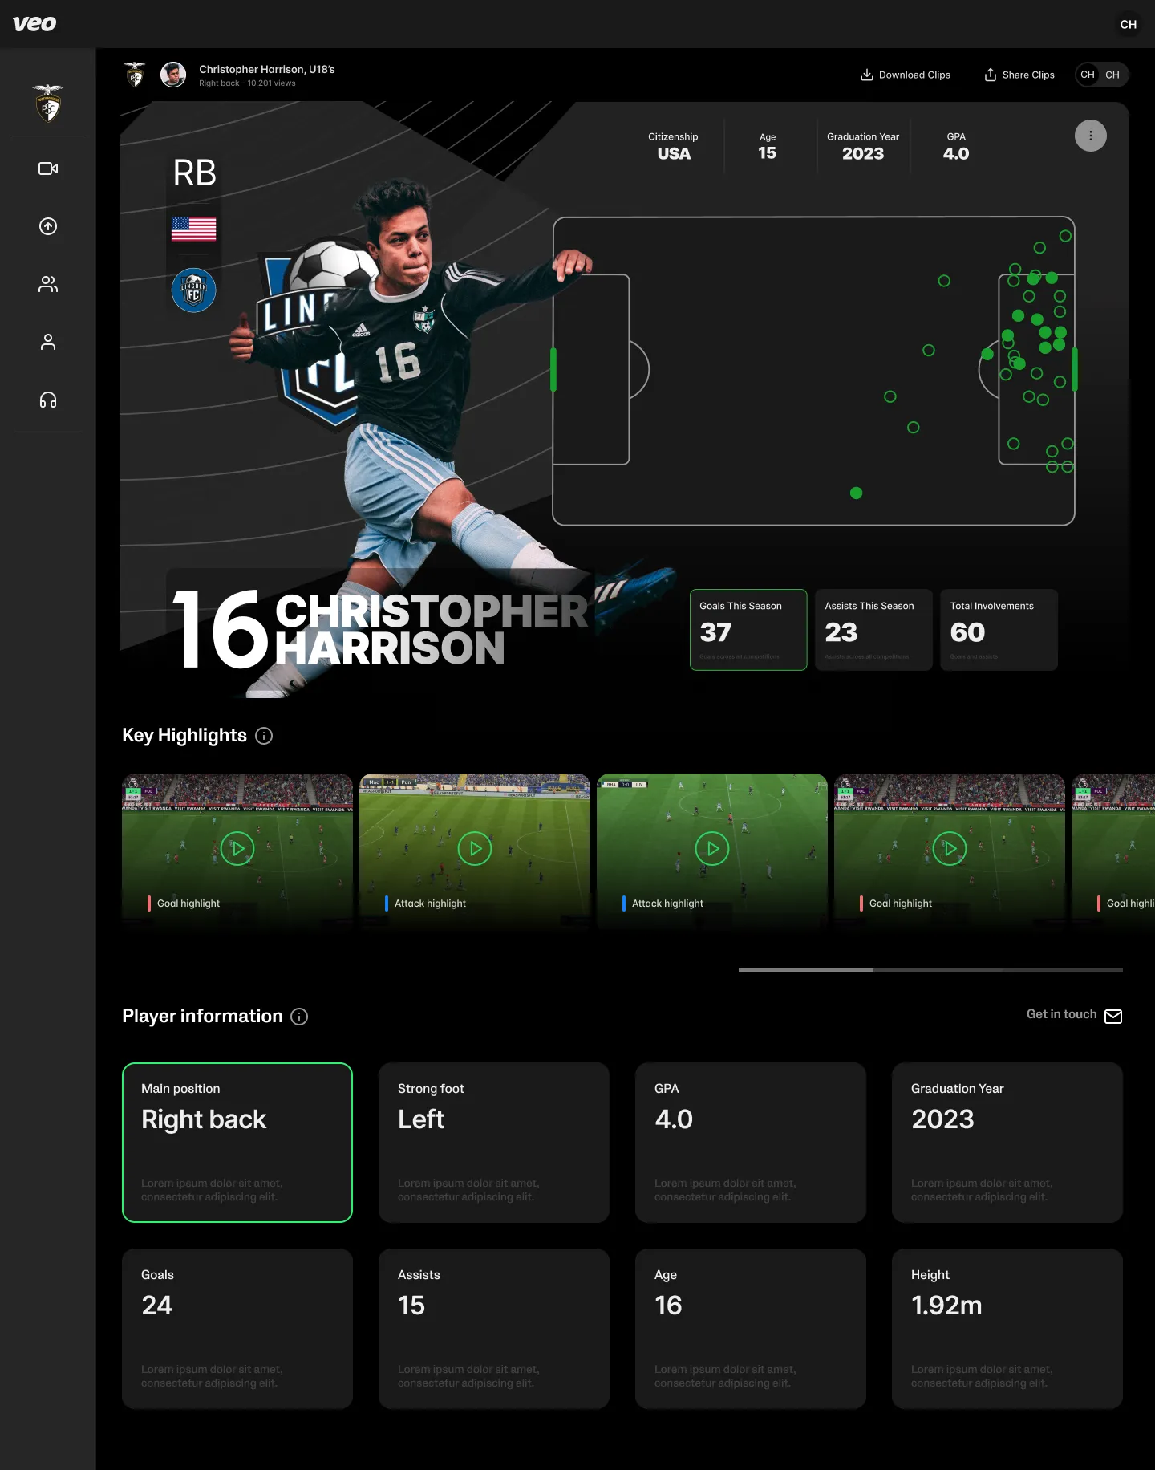
Task: Open the single player profile icon
Action: click(48, 342)
